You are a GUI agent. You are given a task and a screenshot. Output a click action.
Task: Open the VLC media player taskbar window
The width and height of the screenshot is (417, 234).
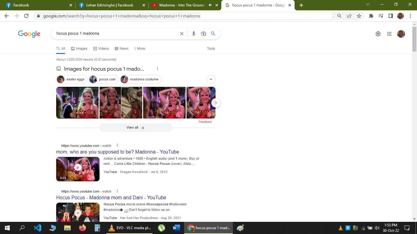[130, 228]
